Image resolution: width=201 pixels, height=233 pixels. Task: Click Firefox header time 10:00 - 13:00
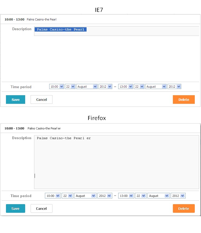[x=14, y=128]
